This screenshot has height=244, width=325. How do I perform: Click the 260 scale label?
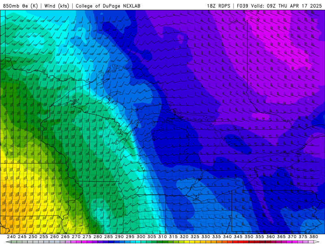coord(54,237)
